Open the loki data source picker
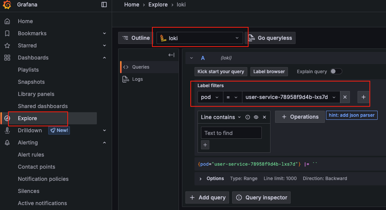386x210 pixels. 199,38
